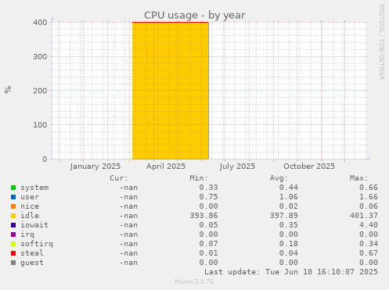Screen dimensions: 389x290
Task: Click the user max value 1.66
Action: pos(369,197)
